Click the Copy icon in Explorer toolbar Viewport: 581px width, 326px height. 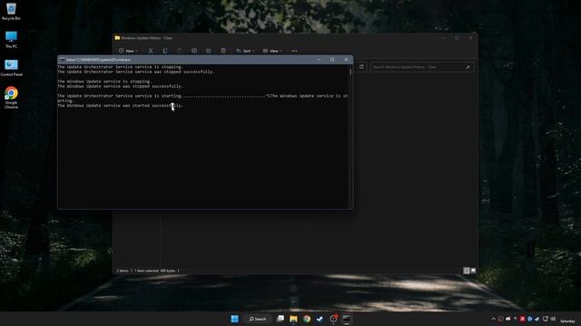[165, 51]
